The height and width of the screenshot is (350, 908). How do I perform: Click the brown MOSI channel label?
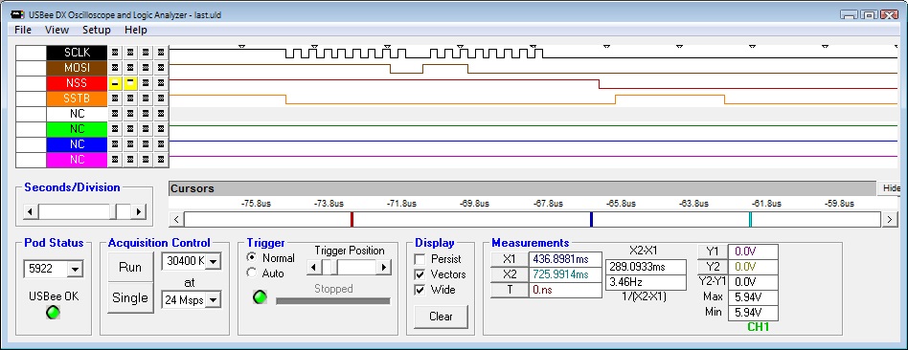coord(77,68)
